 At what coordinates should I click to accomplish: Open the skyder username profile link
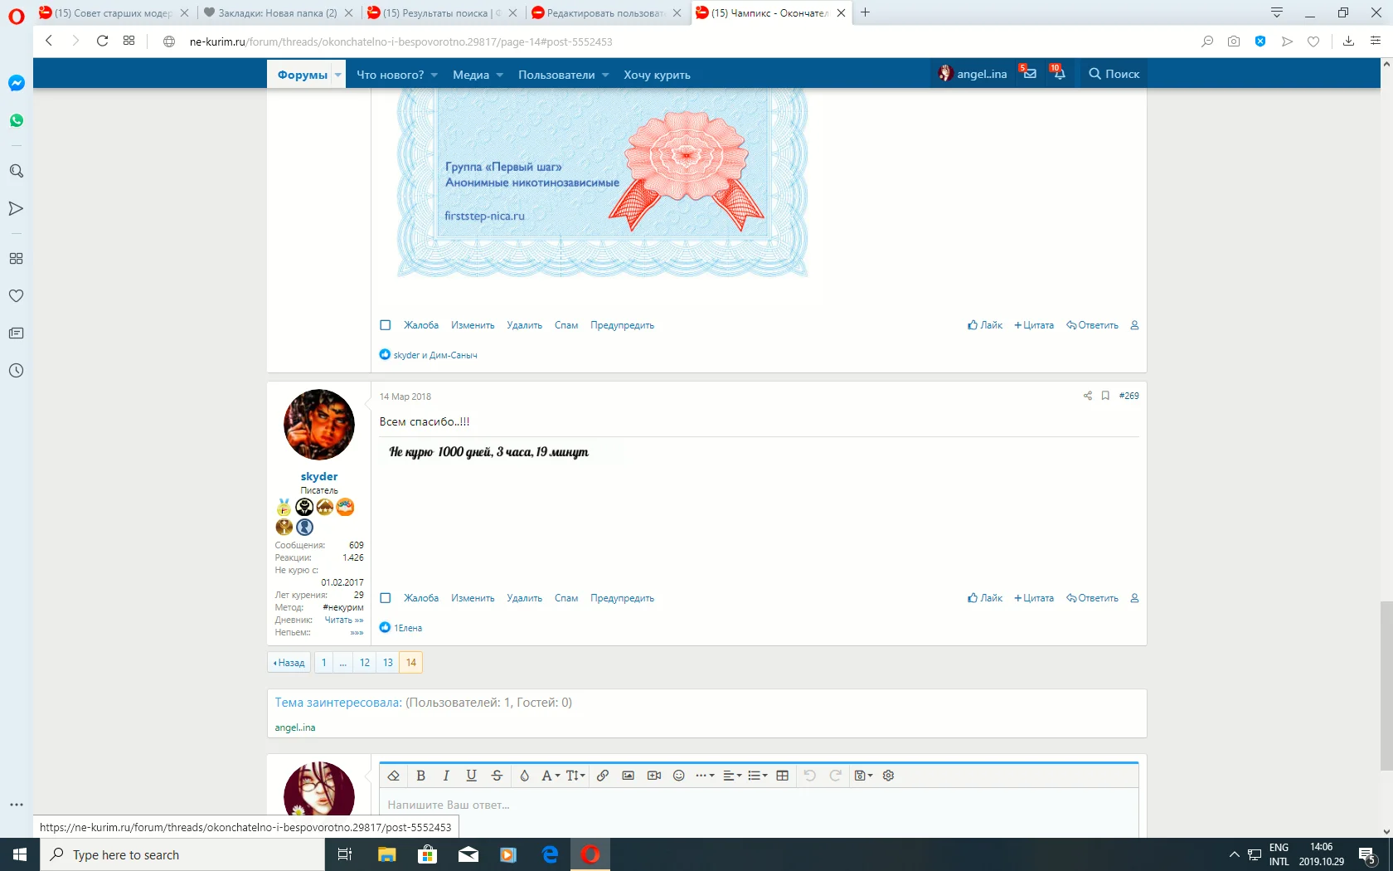319,476
